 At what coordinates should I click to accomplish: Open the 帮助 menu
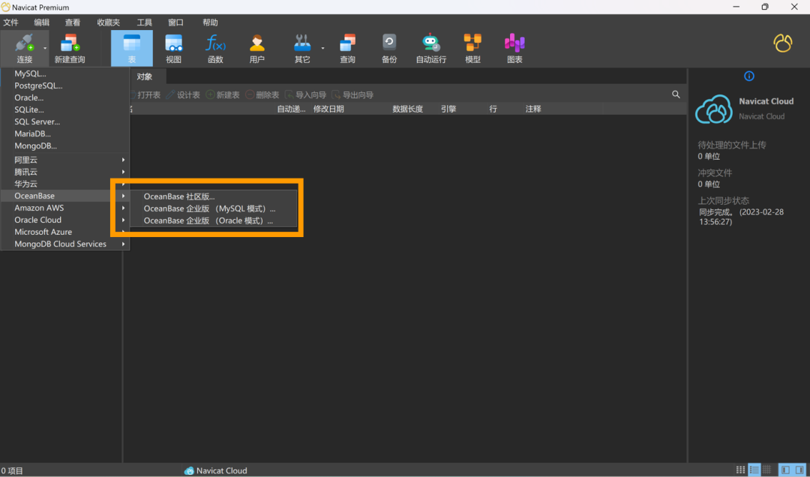(210, 22)
